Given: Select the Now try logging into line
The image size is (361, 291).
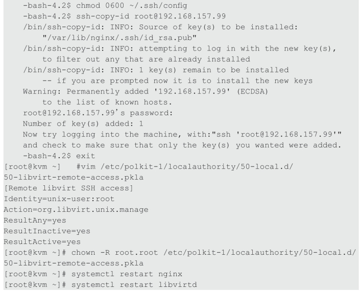Looking at the screenshot, I should pyautogui.click(x=182, y=134).
